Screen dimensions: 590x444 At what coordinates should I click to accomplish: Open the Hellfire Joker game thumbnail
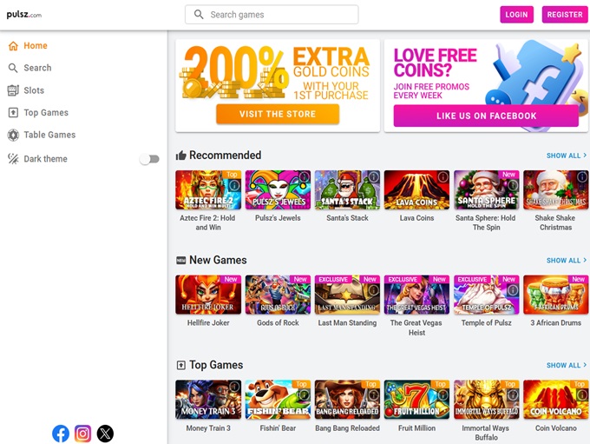pos(208,295)
